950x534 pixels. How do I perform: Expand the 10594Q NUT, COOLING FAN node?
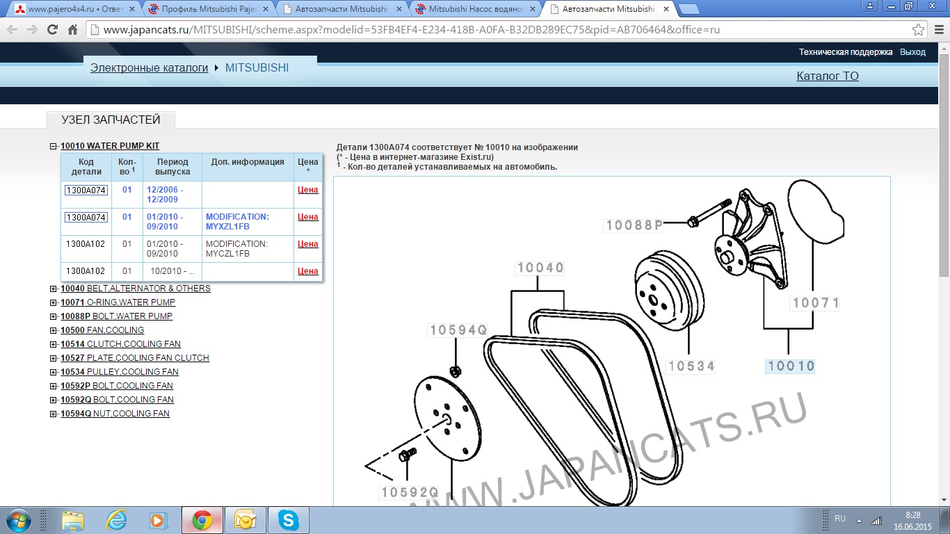[53, 414]
